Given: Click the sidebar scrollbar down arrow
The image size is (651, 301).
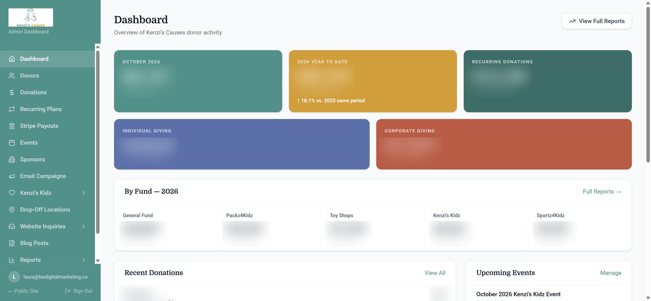Looking at the screenshot, I should tap(98, 261).
